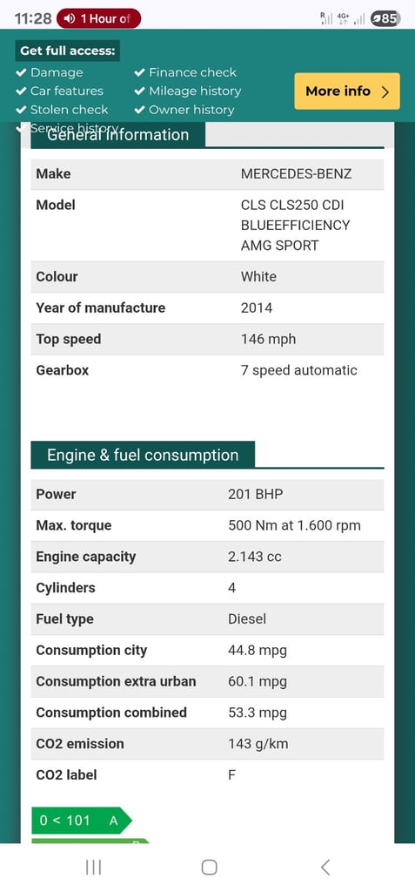Tap the Owner history item
The height and width of the screenshot is (892, 415).
[x=184, y=110]
